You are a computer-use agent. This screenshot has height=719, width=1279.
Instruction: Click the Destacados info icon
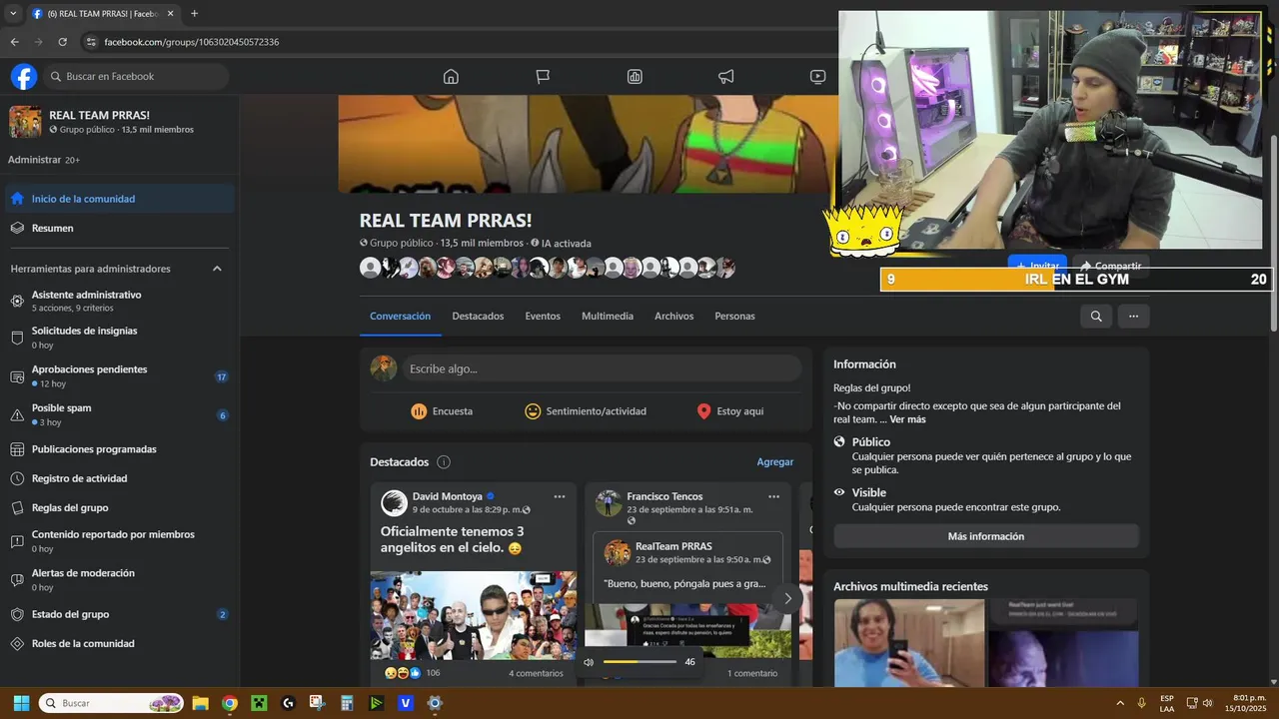(444, 462)
